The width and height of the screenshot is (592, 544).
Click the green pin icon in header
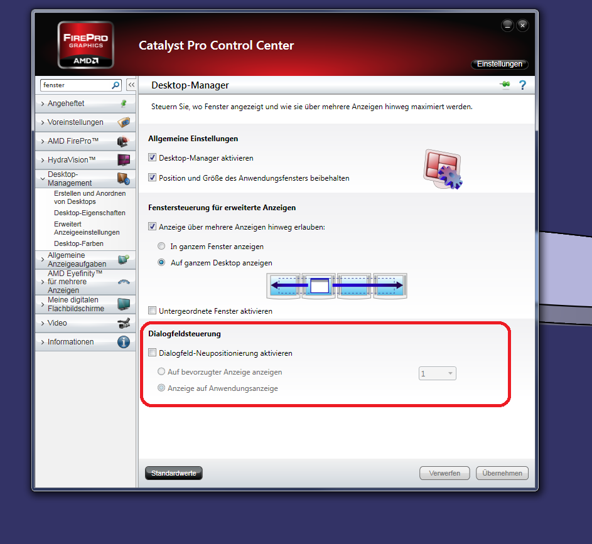505,85
